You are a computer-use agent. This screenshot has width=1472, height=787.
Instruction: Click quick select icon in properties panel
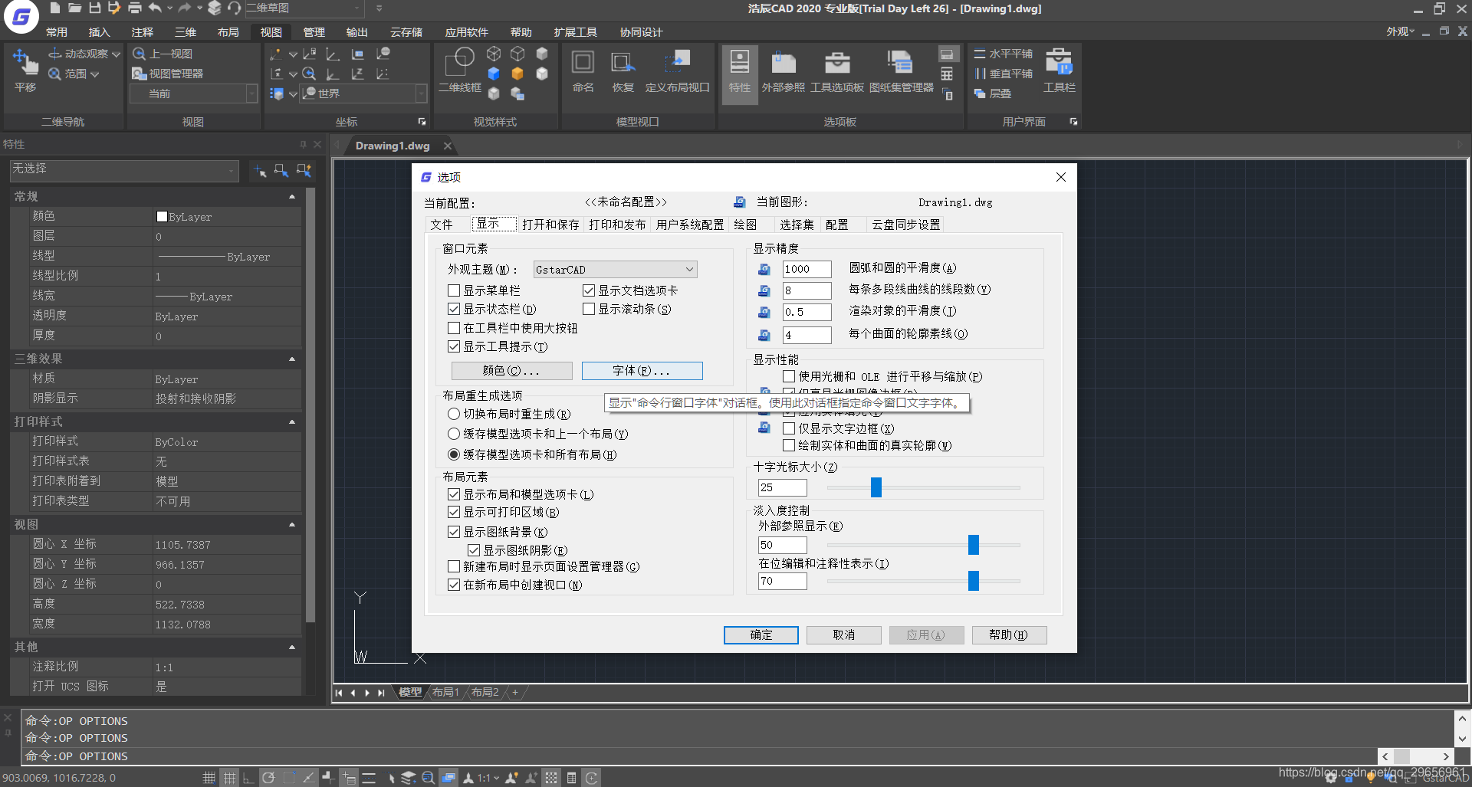tap(304, 170)
